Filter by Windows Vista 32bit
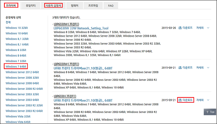This screenshot has width=217, height=124. [x=18, y=116]
